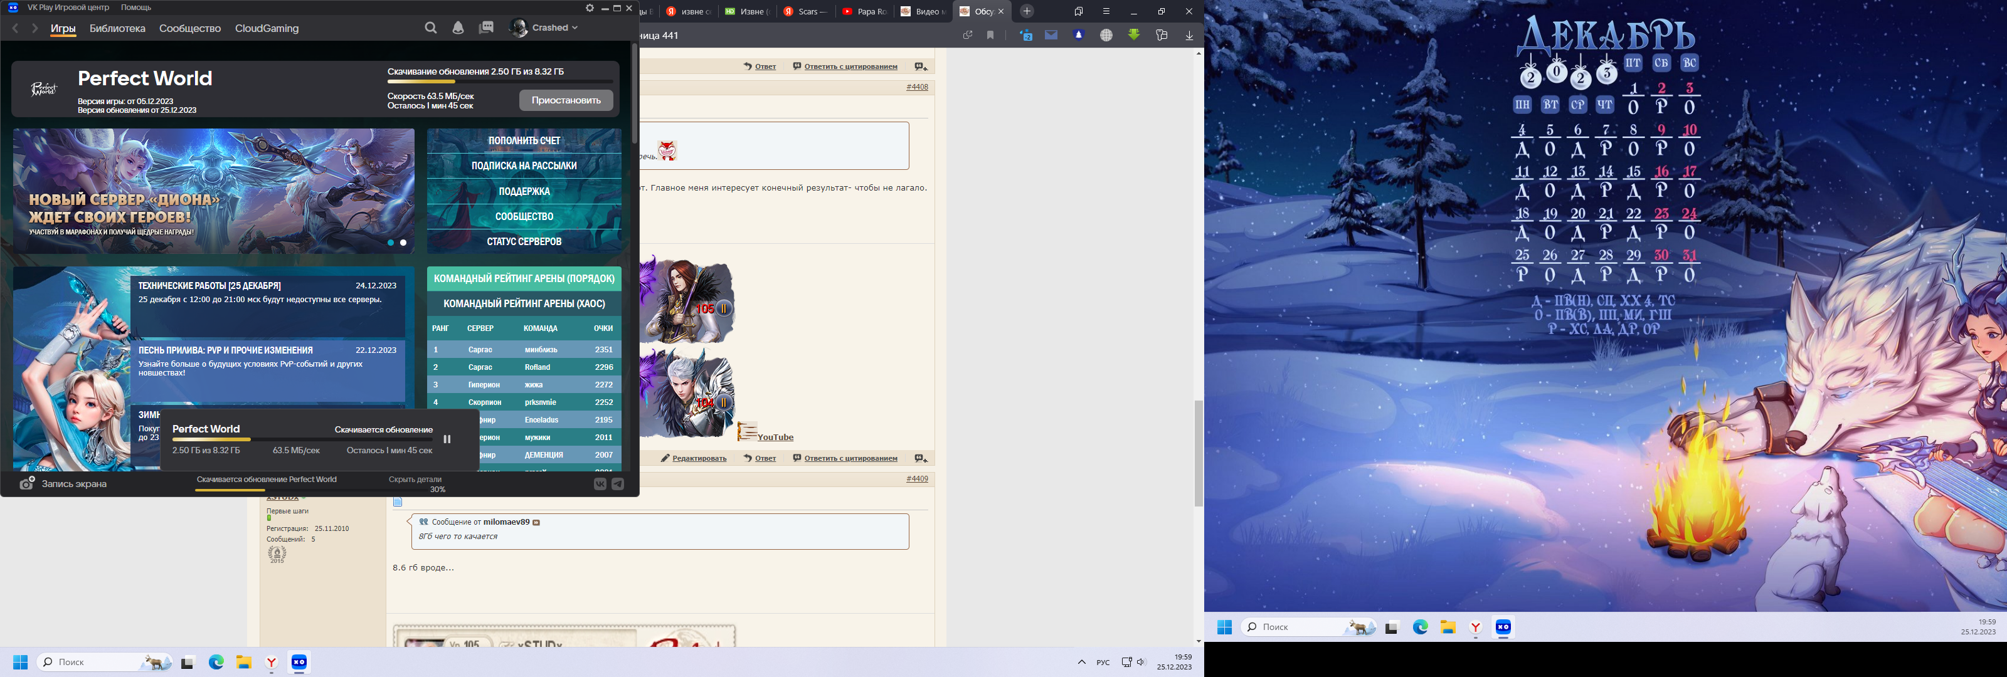Click the Статус серверов link

click(x=524, y=241)
